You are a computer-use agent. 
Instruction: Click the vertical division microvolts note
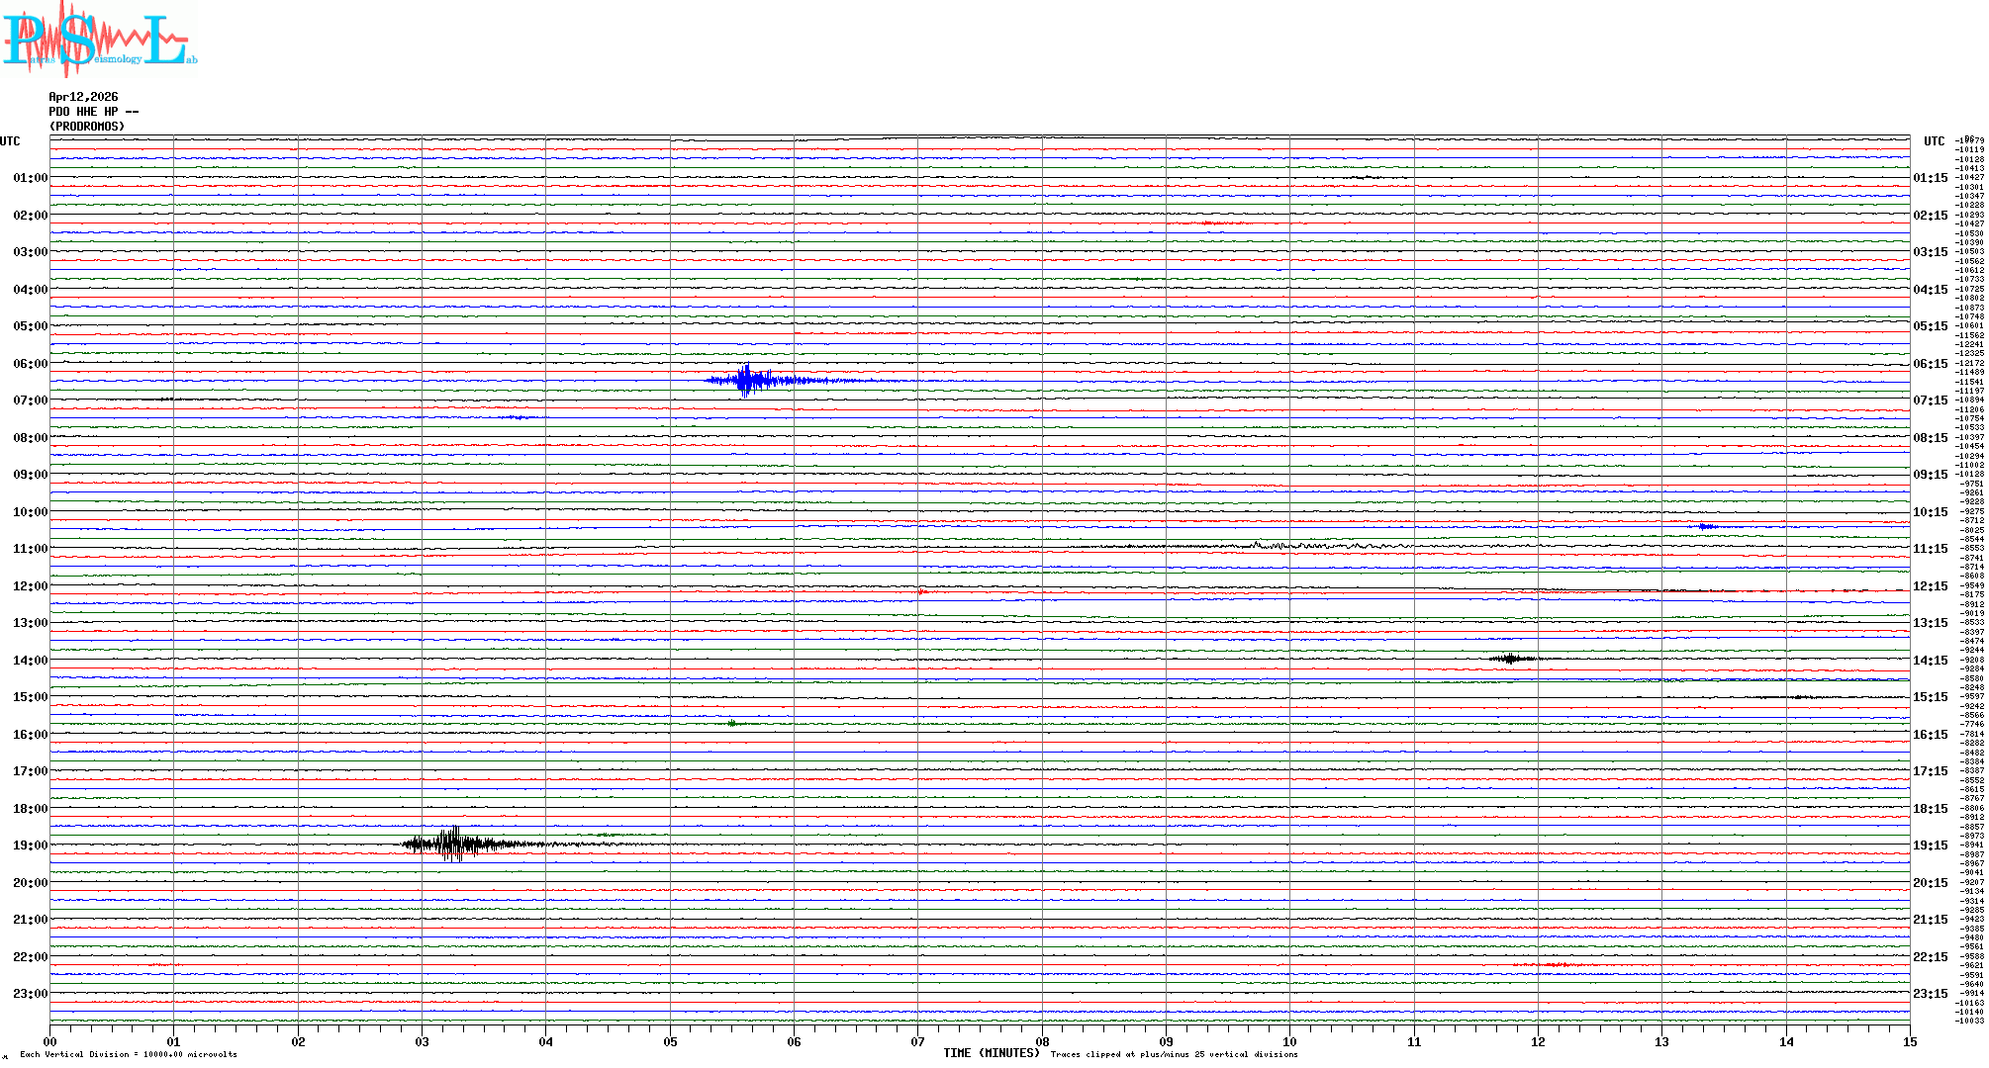(x=129, y=1054)
